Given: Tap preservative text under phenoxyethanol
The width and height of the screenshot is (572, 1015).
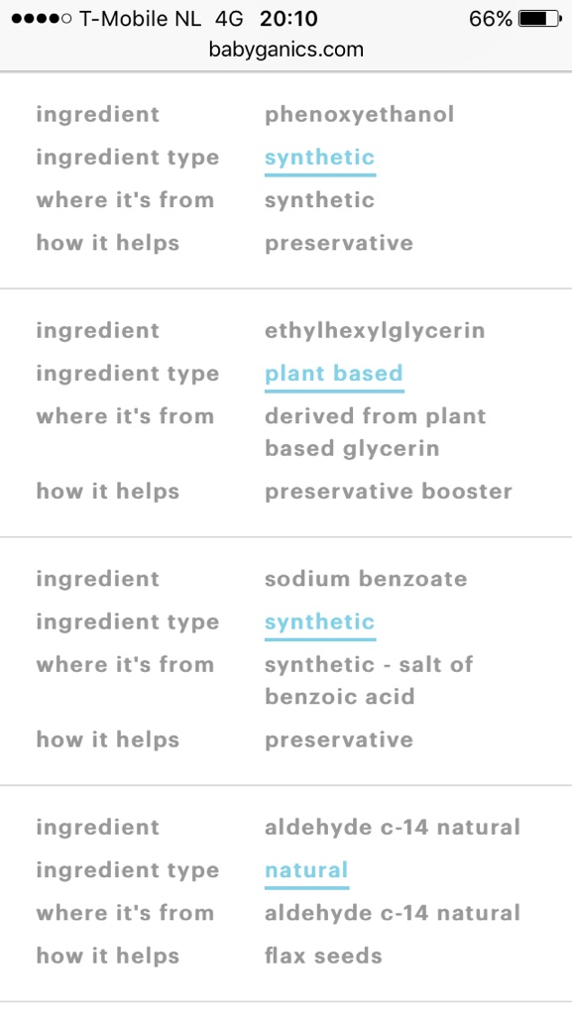Looking at the screenshot, I should coord(339,244).
